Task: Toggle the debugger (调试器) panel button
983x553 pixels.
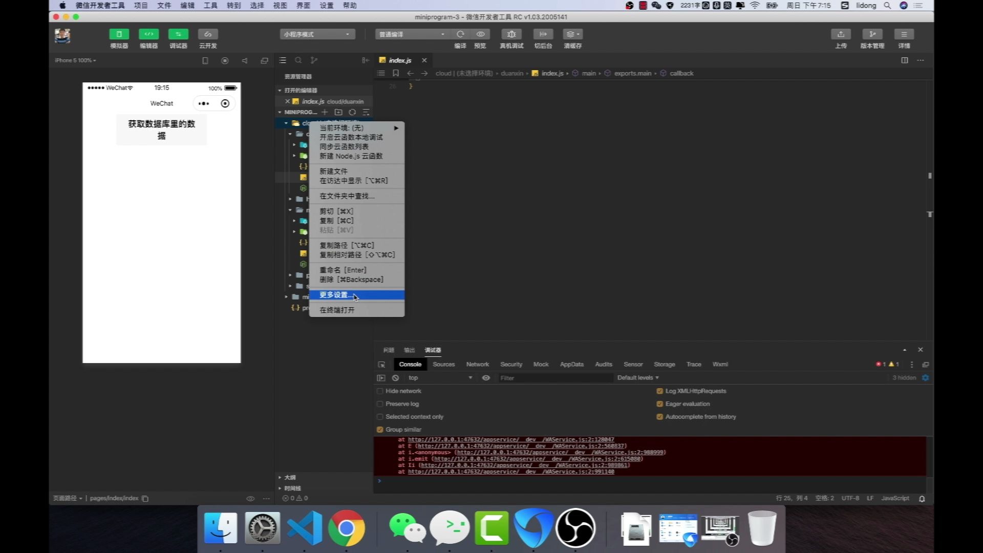Action: [x=178, y=34]
